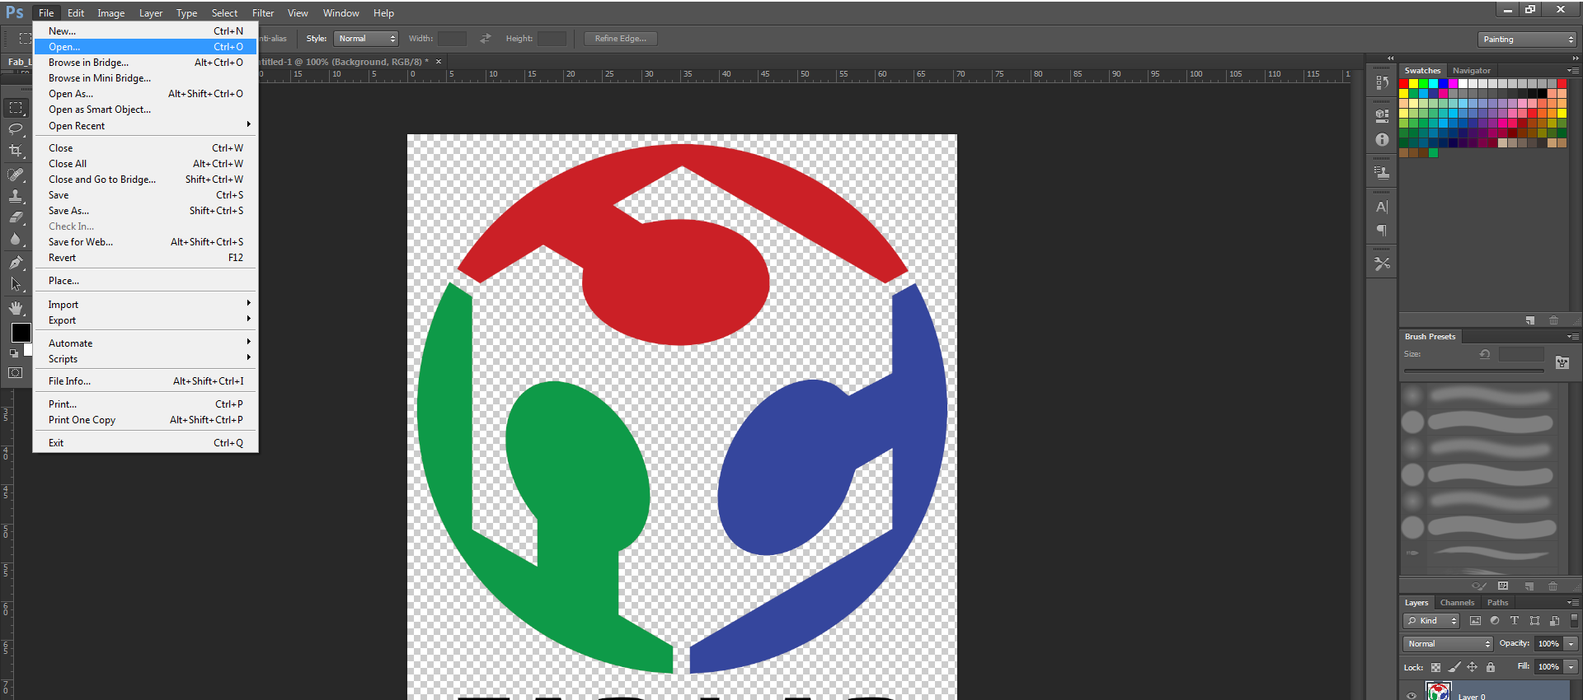This screenshot has width=1583, height=700.
Task: Choose Print... from File menu
Action: [145, 404]
